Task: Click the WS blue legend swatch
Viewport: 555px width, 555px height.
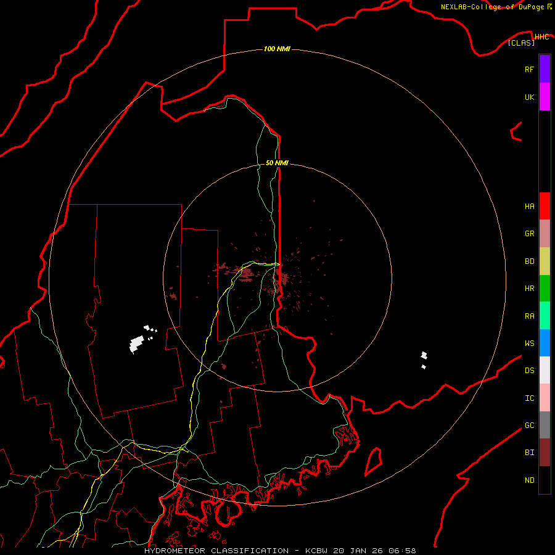Action: [x=545, y=343]
